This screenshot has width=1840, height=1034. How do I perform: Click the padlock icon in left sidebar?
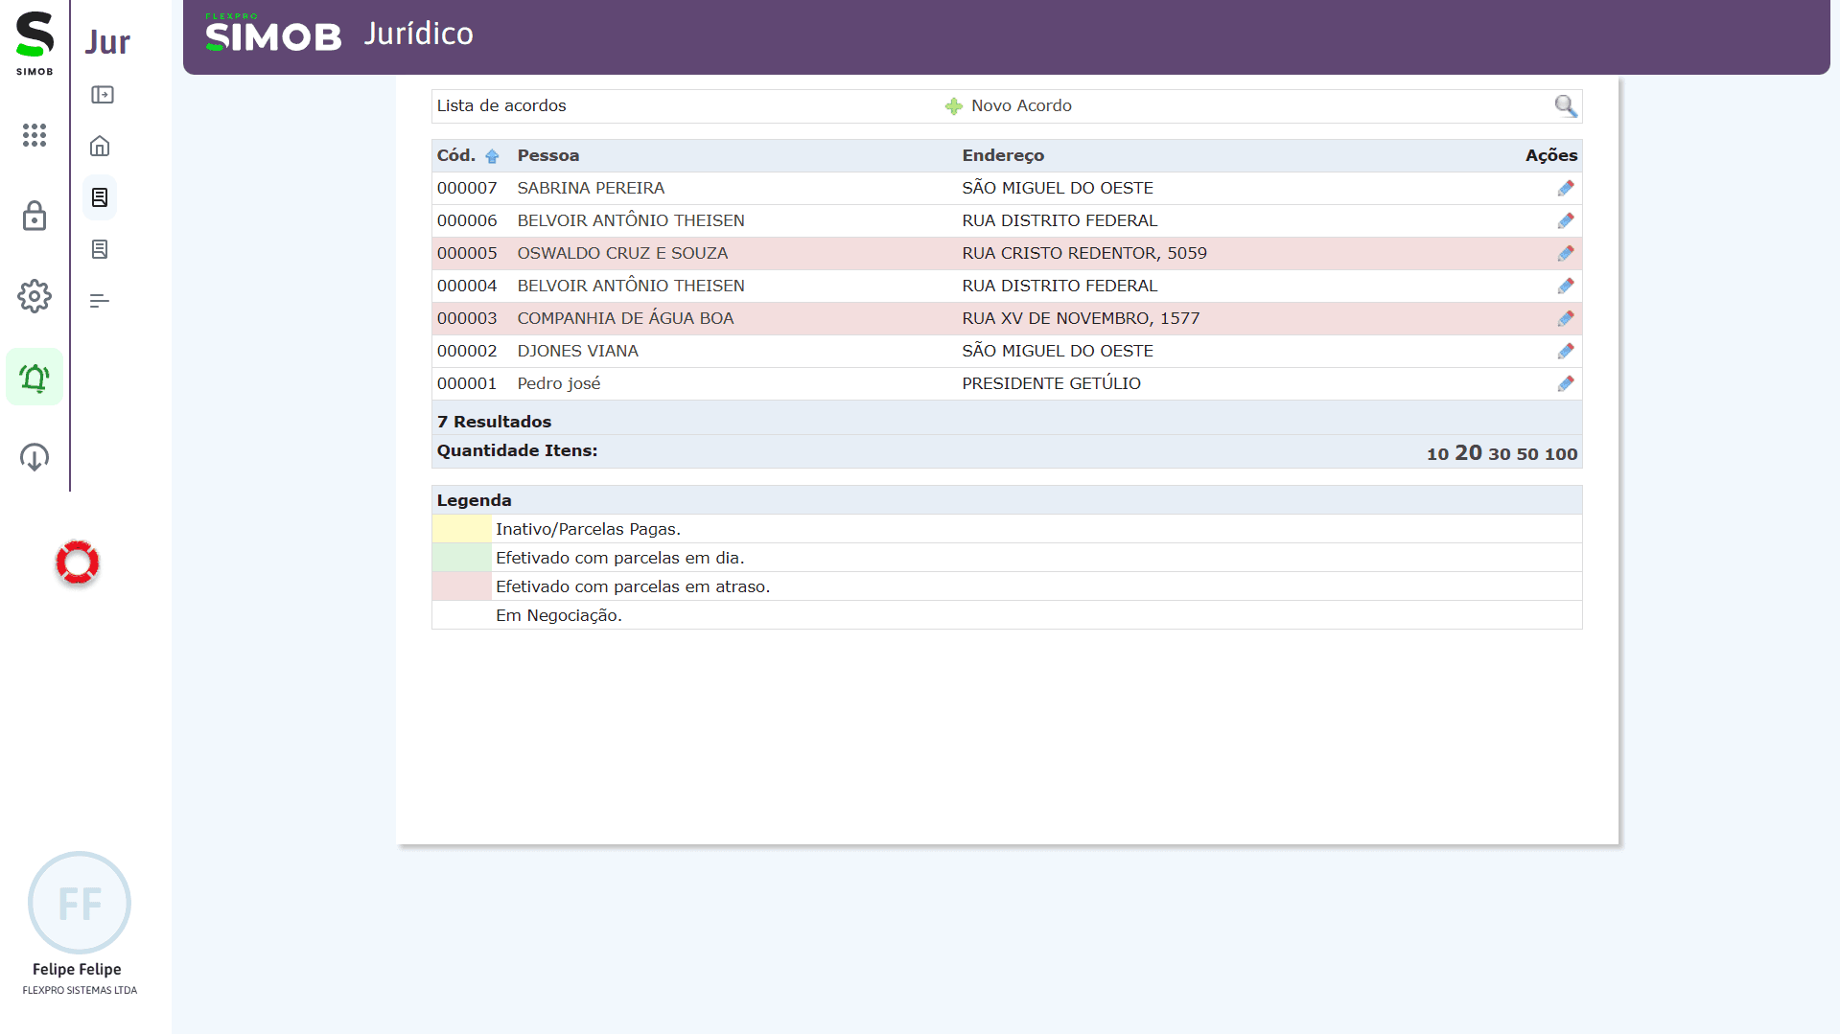point(35,216)
